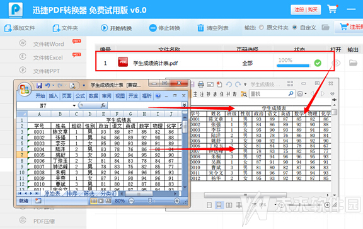Select single page view in PDF viewer
This screenshot has height=229, width=363.
(x=209, y=205)
